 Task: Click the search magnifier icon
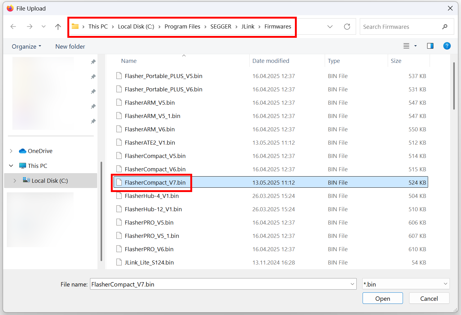[445, 27]
